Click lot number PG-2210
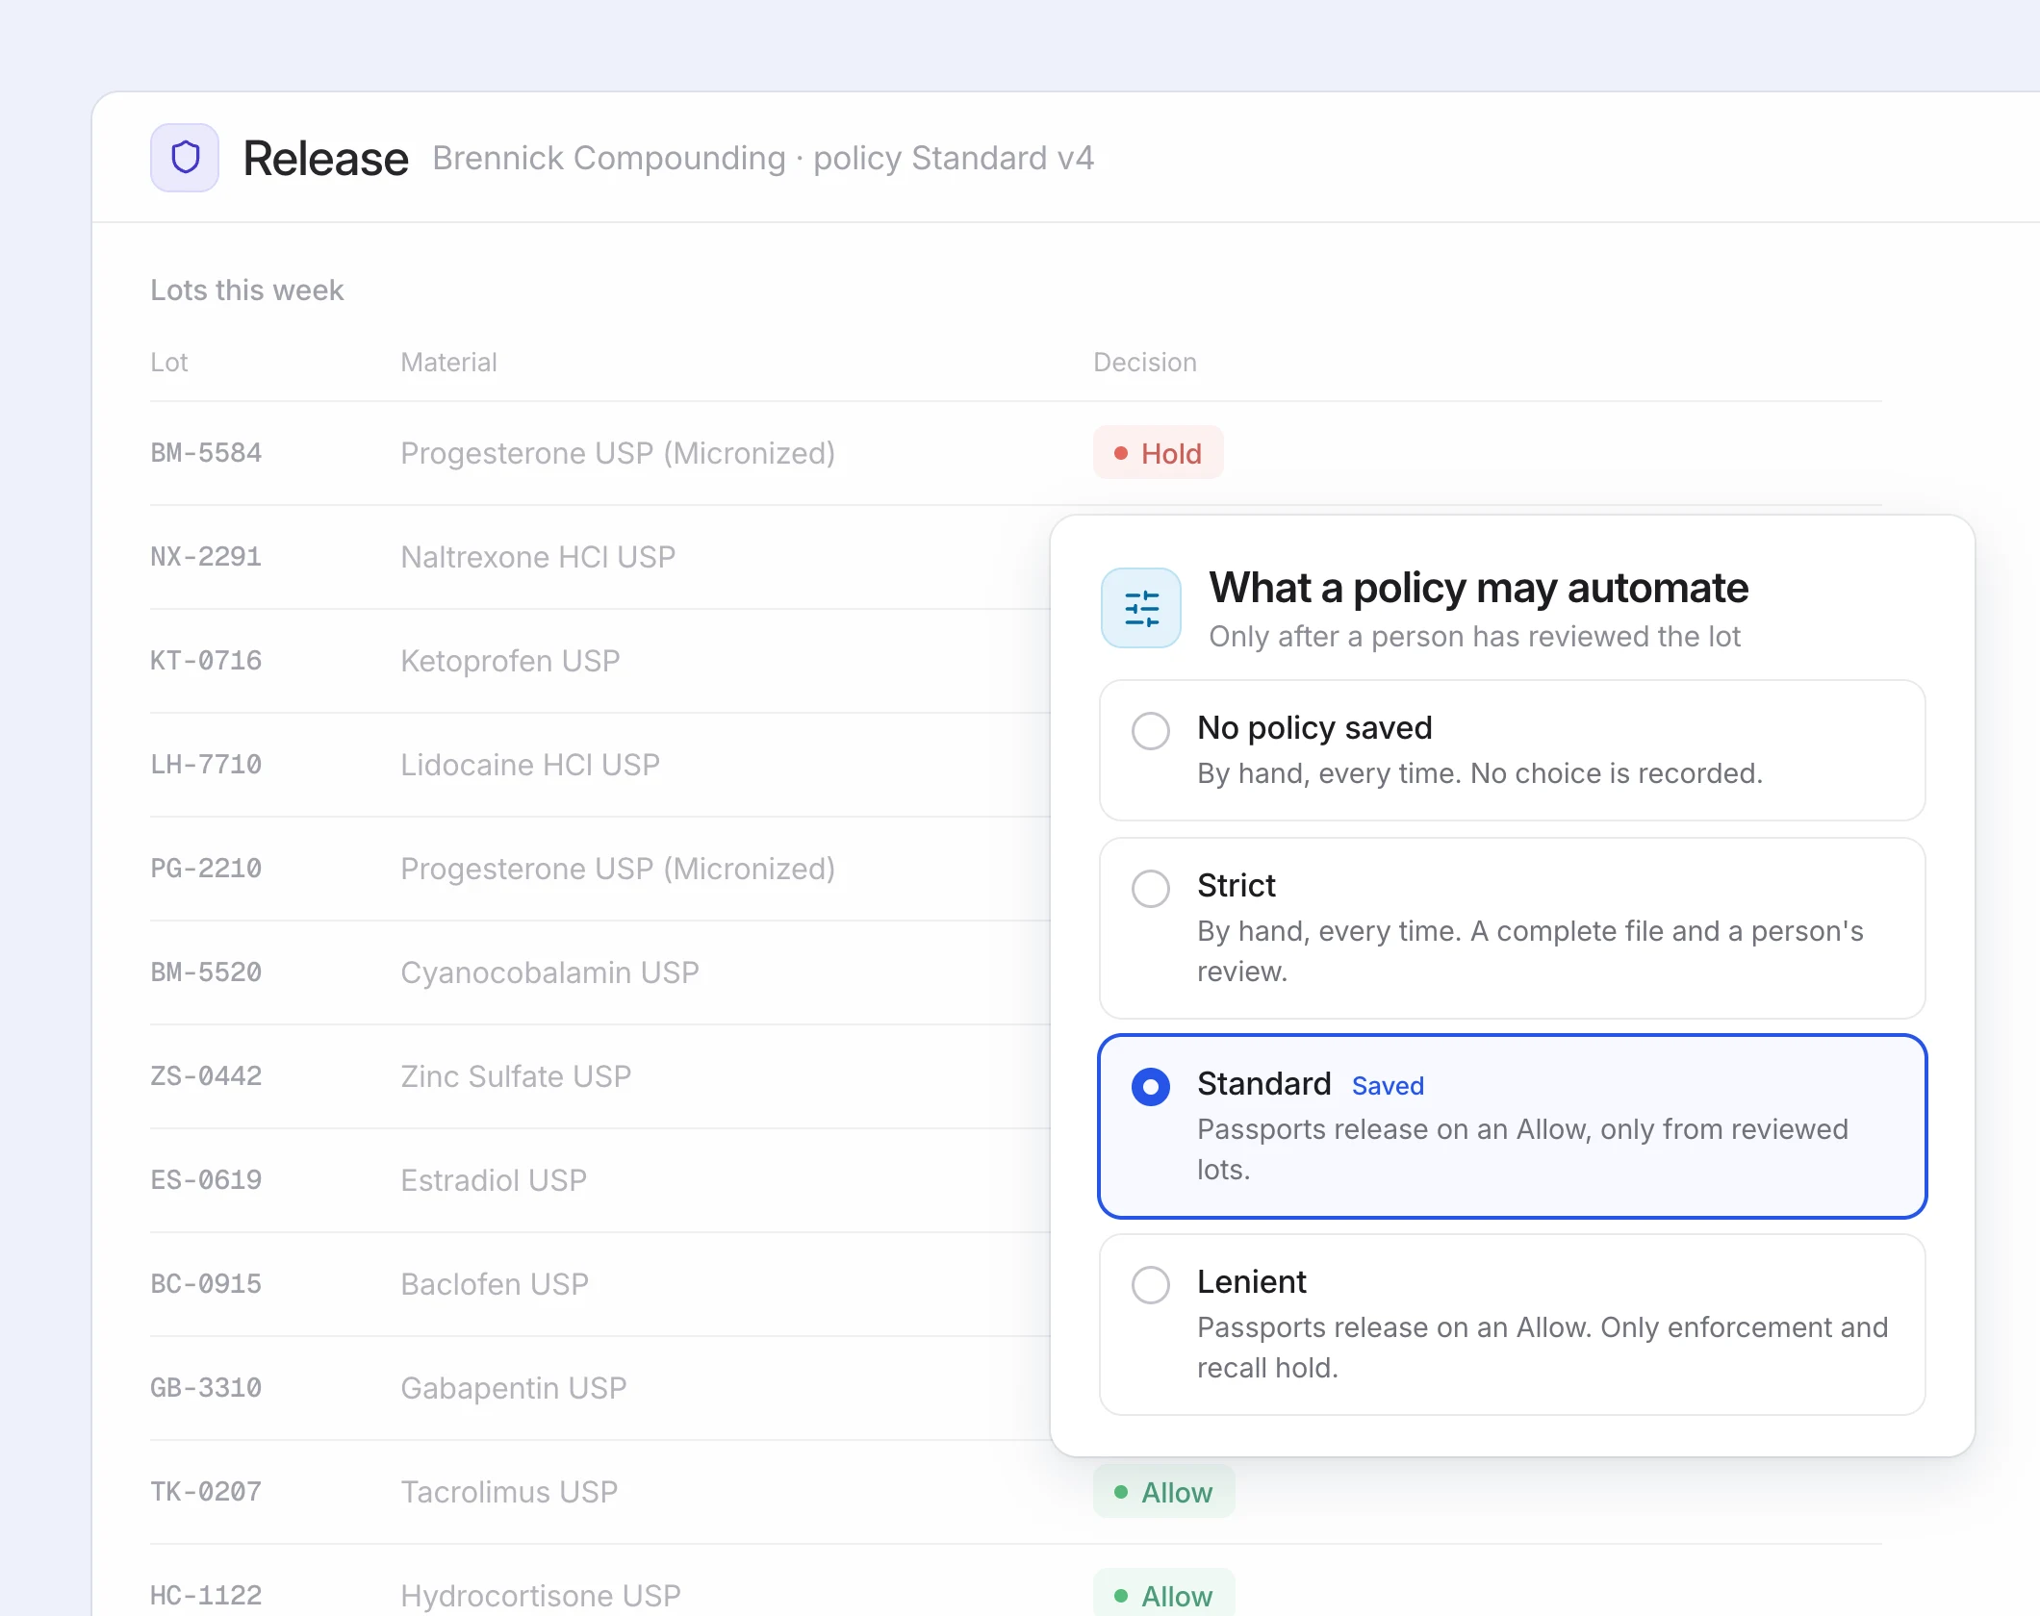The width and height of the screenshot is (2040, 1616). tap(207, 869)
